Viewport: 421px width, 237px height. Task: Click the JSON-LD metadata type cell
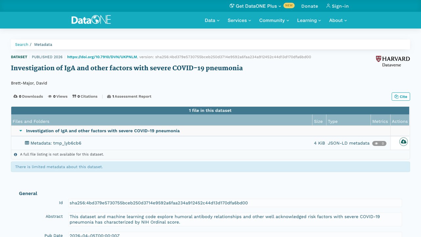tap(349, 143)
